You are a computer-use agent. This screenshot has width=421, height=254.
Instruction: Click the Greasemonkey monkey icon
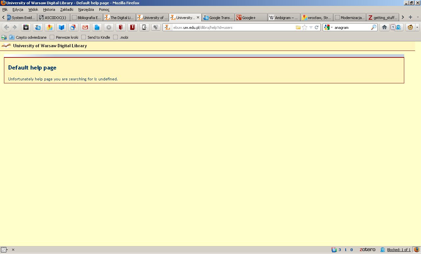[x=410, y=27]
